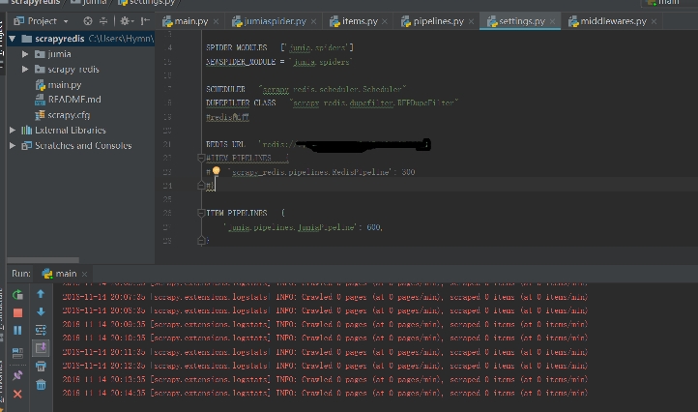Click the down arrow in Run toolbar
Screen dimensions: 698x412
(x=41, y=311)
